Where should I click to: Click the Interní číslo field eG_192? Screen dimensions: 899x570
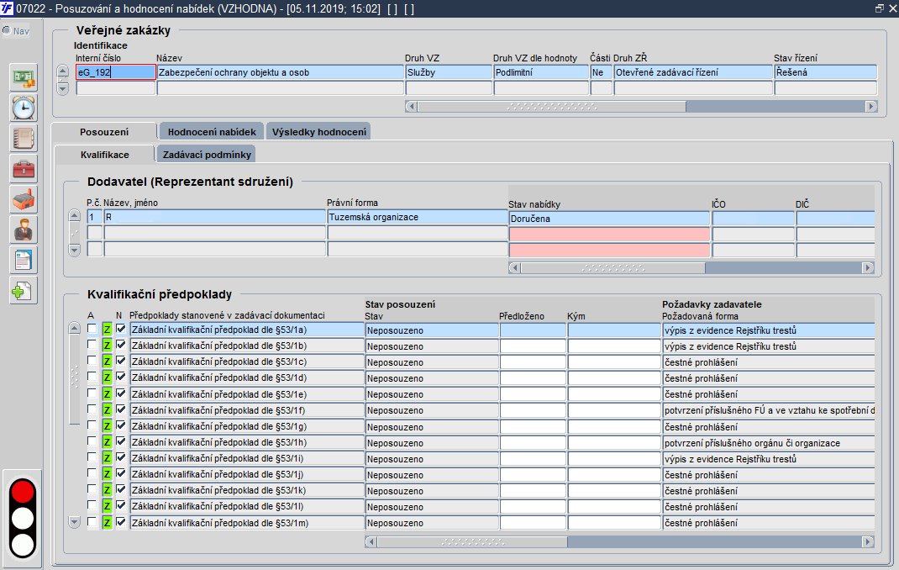(x=115, y=72)
